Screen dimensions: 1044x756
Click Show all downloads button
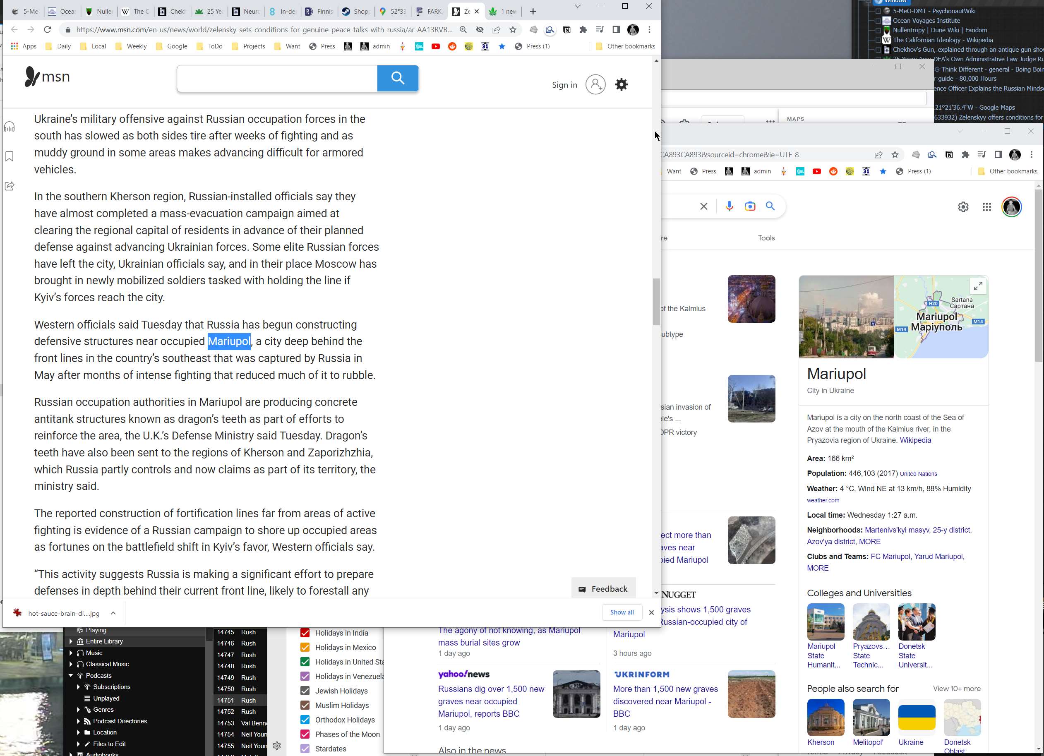click(x=622, y=612)
